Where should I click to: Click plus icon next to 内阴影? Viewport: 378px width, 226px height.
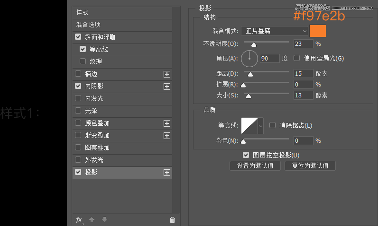pyautogui.click(x=166, y=87)
